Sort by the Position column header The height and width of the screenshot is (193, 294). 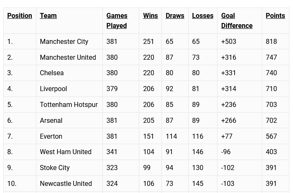tap(20, 15)
